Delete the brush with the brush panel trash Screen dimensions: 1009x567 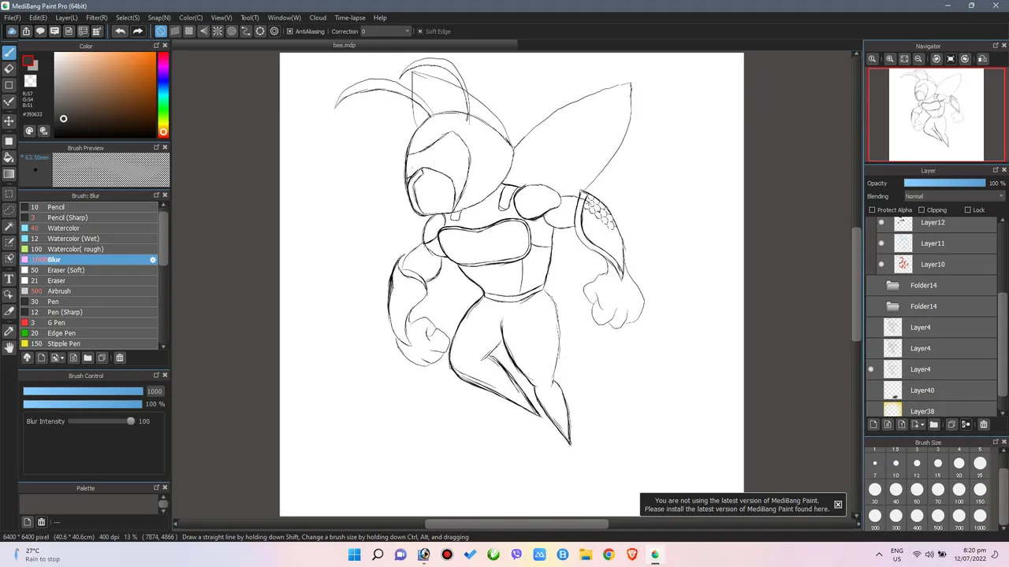tap(120, 358)
